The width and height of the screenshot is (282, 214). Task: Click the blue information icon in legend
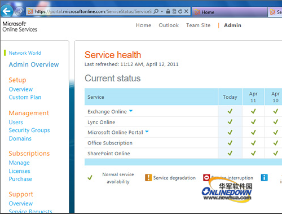click(264, 177)
